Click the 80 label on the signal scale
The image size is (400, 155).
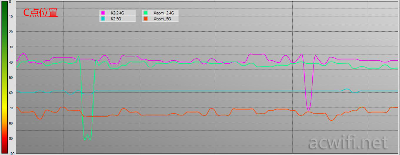pyautogui.click(x=11, y=123)
